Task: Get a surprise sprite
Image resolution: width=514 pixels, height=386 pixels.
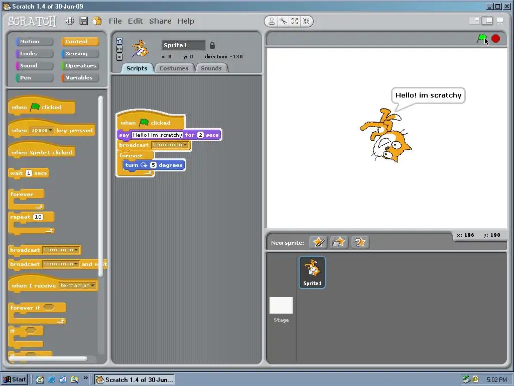Action: [x=360, y=243]
